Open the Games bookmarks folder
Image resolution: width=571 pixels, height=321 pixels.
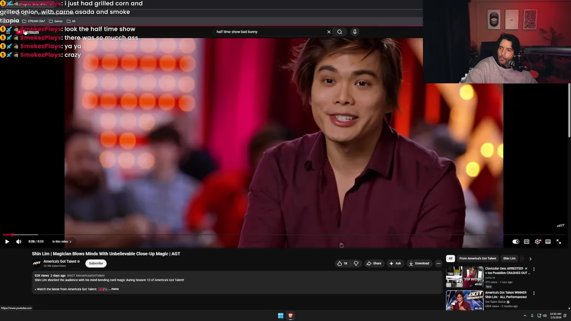pyautogui.click(x=56, y=21)
